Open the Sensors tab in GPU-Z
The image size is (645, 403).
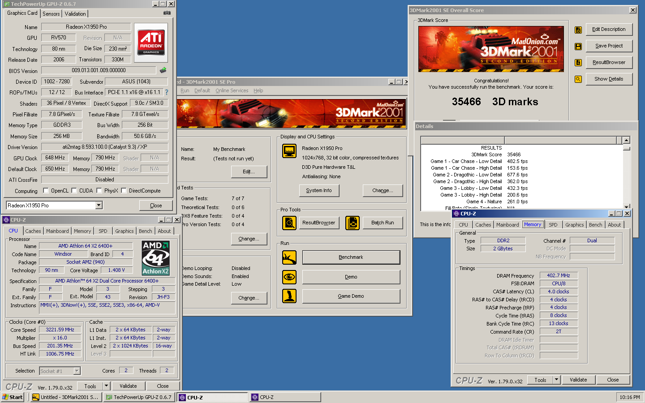[51, 14]
